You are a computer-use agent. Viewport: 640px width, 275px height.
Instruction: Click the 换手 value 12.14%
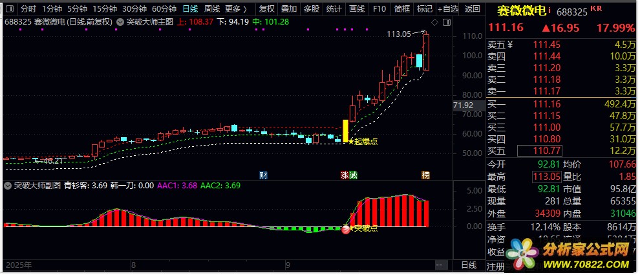[544, 227]
